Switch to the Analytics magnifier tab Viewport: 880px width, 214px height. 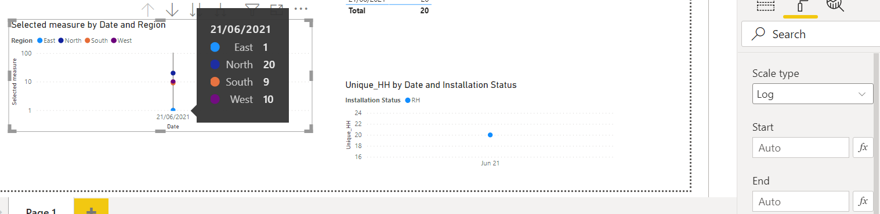[835, 6]
